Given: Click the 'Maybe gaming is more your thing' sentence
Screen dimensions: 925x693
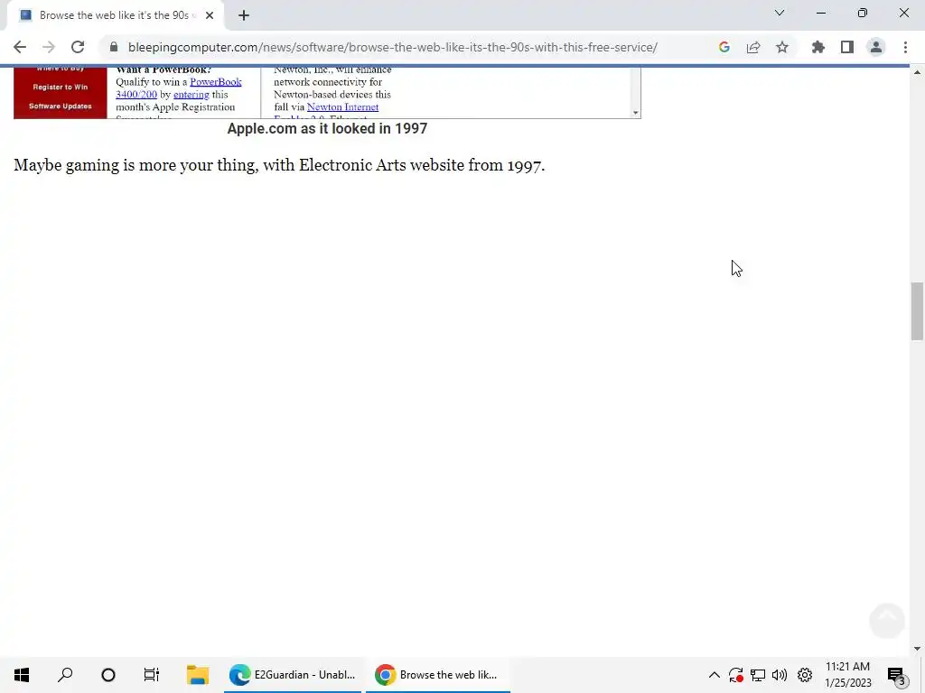Looking at the screenshot, I should point(279,165).
